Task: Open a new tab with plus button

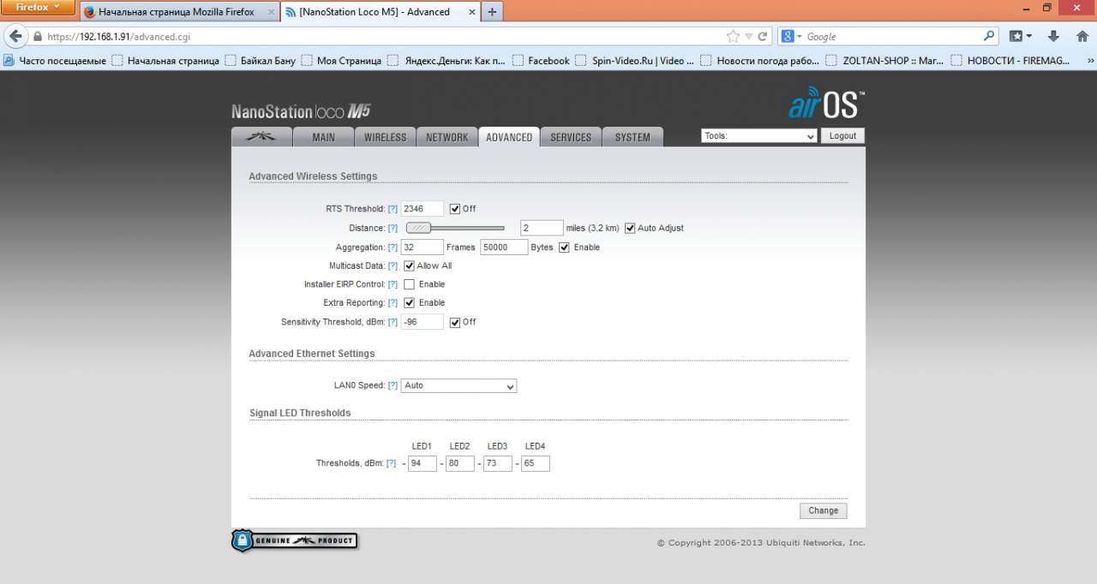Action: [492, 12]
